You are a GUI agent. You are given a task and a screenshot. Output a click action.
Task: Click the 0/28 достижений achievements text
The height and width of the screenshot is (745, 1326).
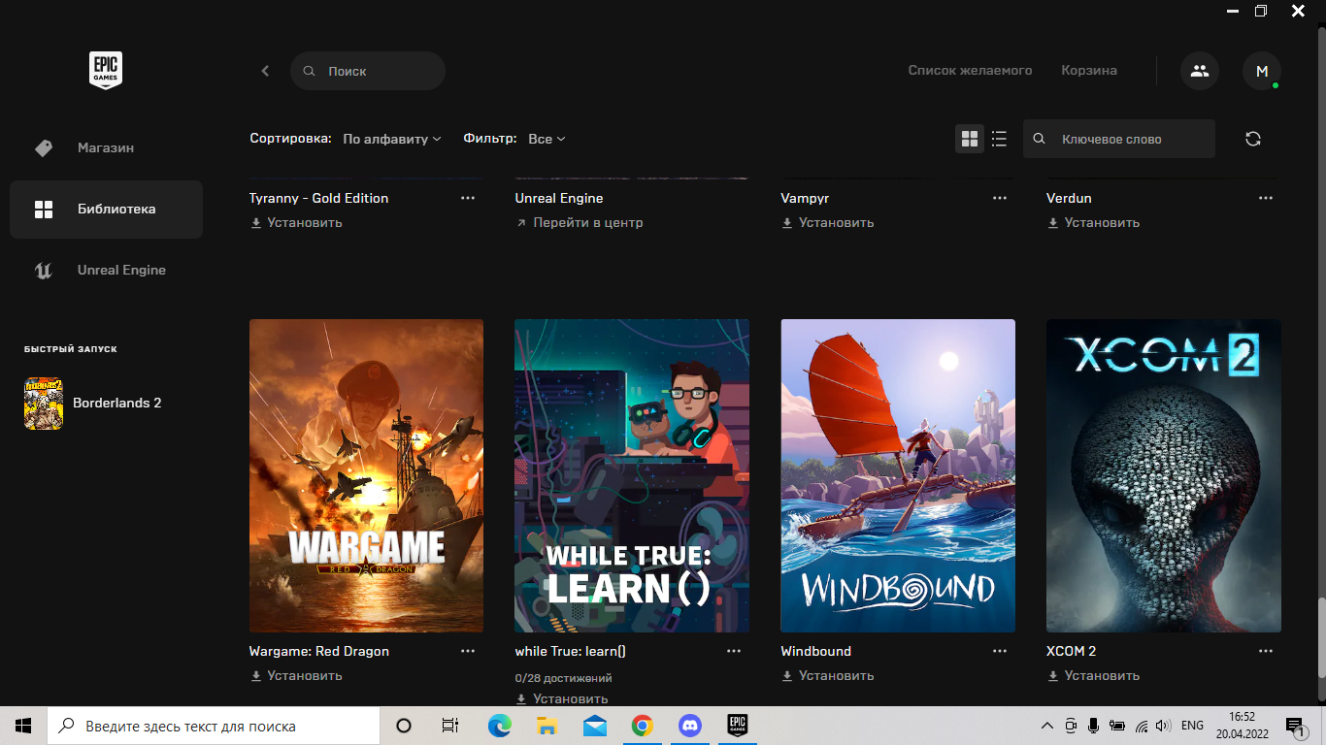point(564,678)
